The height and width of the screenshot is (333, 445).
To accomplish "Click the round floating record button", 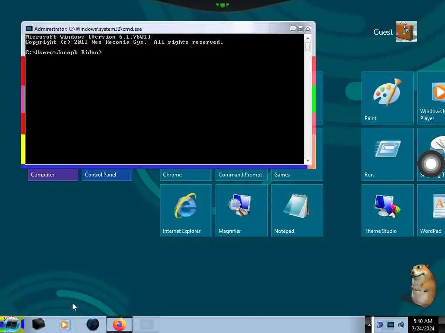I will click(431, 163).
